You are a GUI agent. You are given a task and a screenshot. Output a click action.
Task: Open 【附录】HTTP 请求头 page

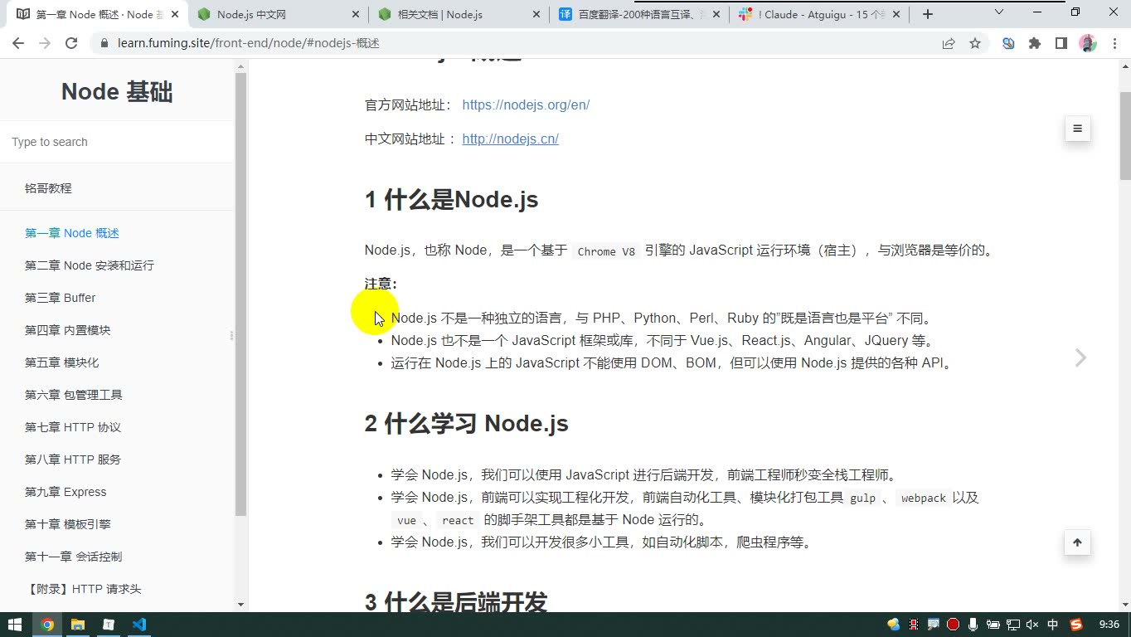tap(83, 589)
